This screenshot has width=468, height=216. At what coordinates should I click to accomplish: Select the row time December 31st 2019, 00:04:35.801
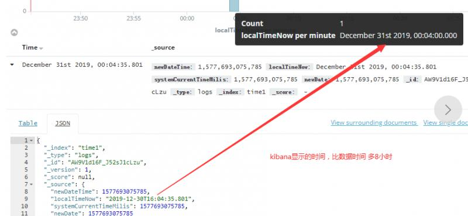(82, 65)
